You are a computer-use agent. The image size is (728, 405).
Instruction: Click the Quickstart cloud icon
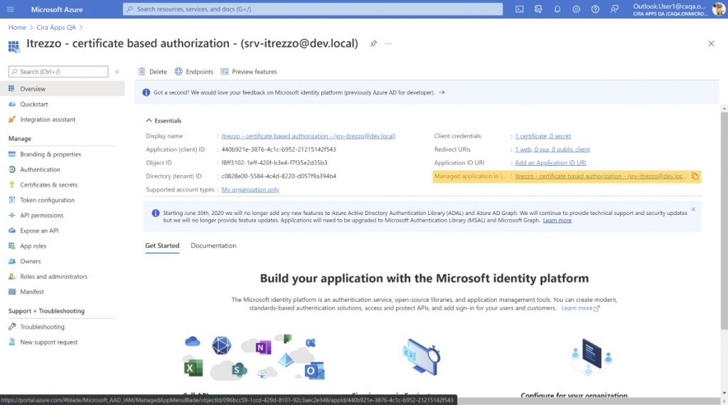coord(12,104)
